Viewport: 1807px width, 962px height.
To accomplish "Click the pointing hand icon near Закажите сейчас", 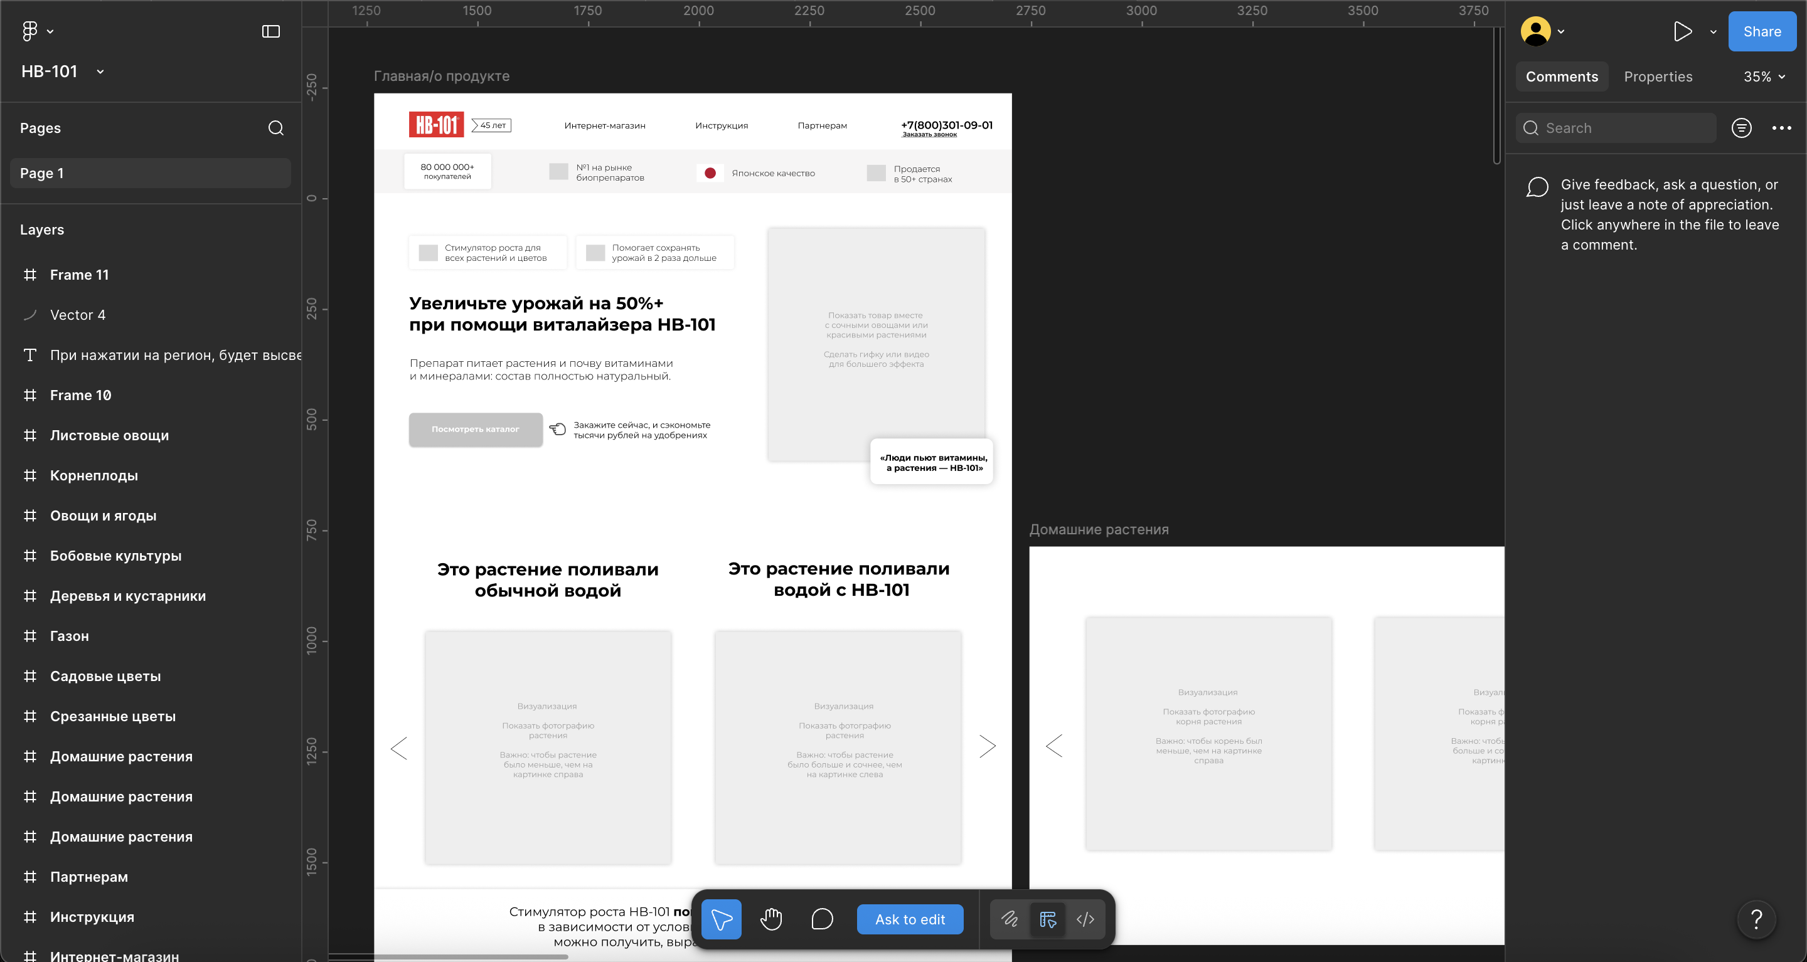I will (558, 429).
